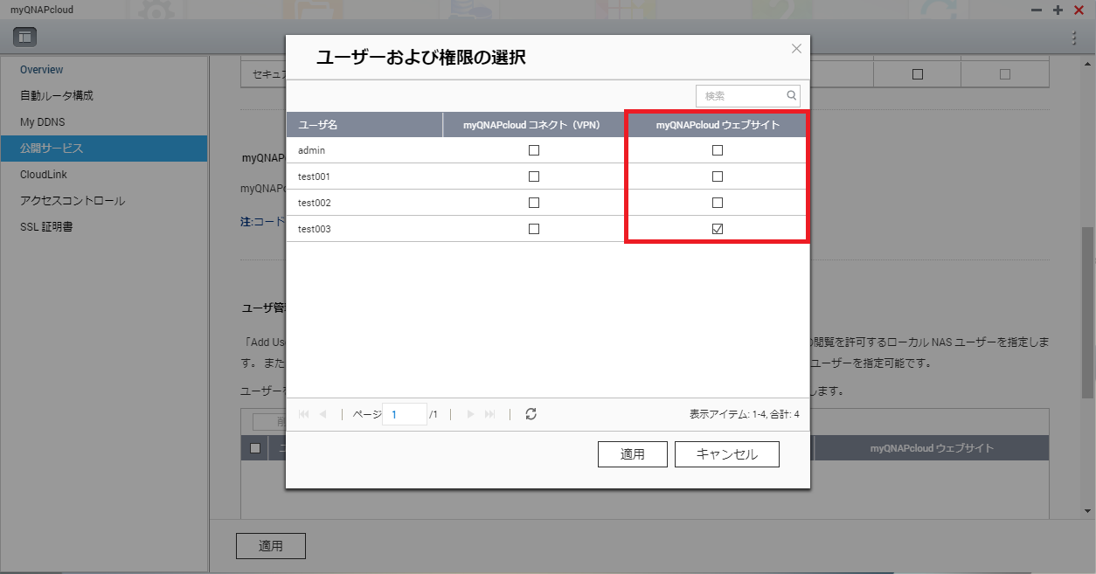The height and width of the screenshot is (574, 1096).
Task: Open 自動ルータ構成 in the sidebar
Action: pos(104,96)
